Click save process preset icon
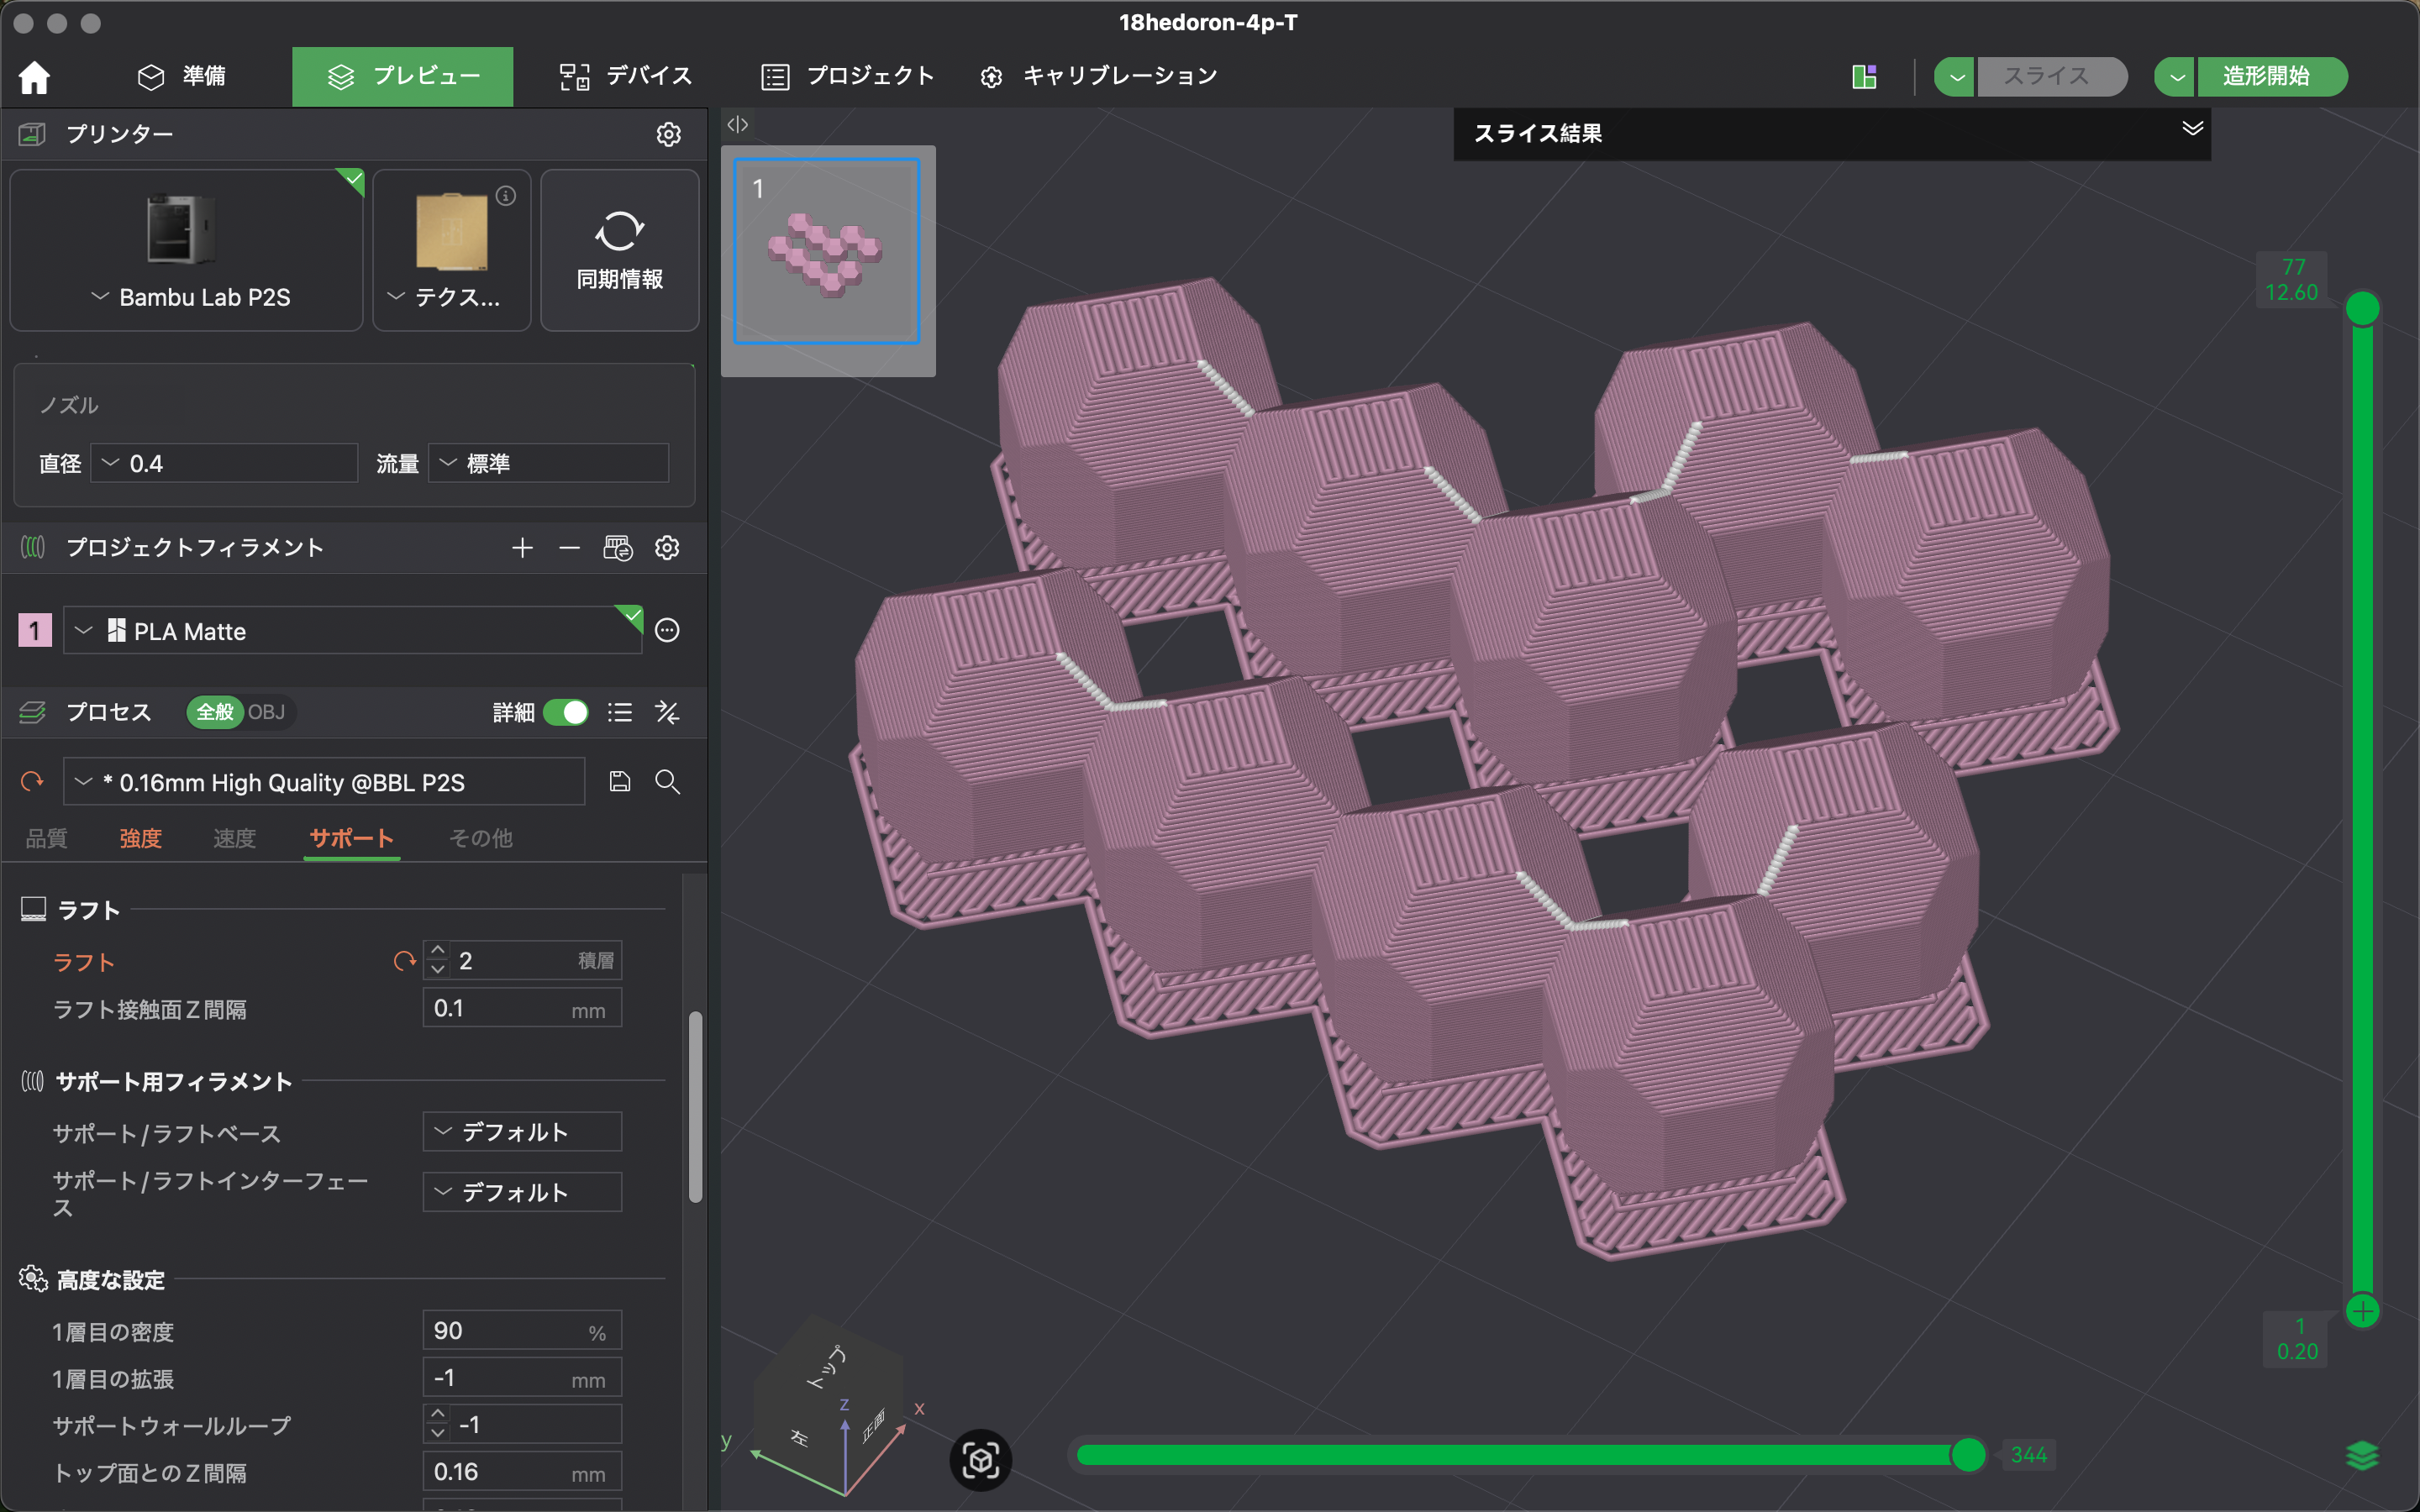This screenshot has width=2420, height=1512. (x=620, y=782)
